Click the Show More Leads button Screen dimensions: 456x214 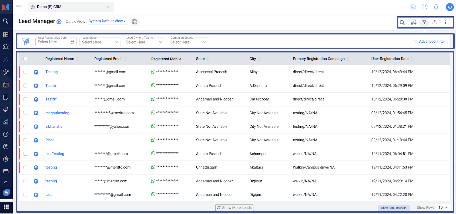coord(234,208)
